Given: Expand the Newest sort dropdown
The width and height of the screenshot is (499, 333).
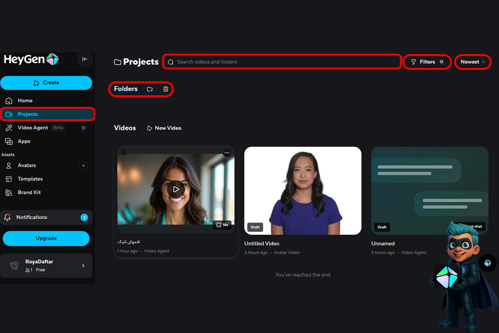Looking at the screenshot, I should (x=473, y=62).
